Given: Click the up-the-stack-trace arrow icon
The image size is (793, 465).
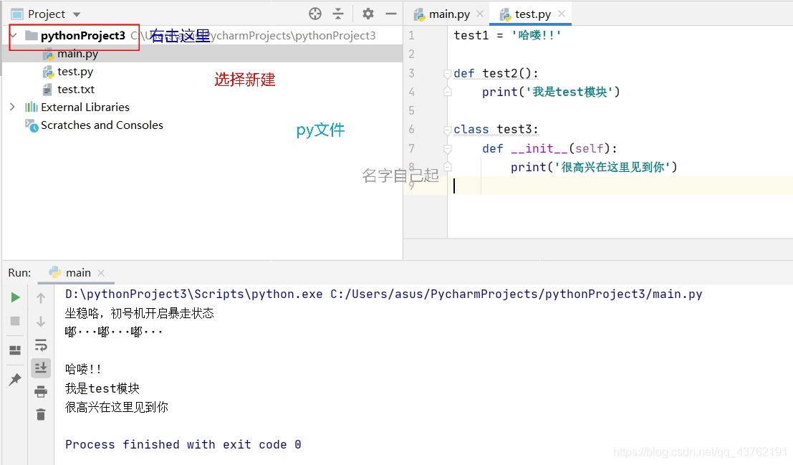Looking at the screenshot, I should tap(41, 298).
